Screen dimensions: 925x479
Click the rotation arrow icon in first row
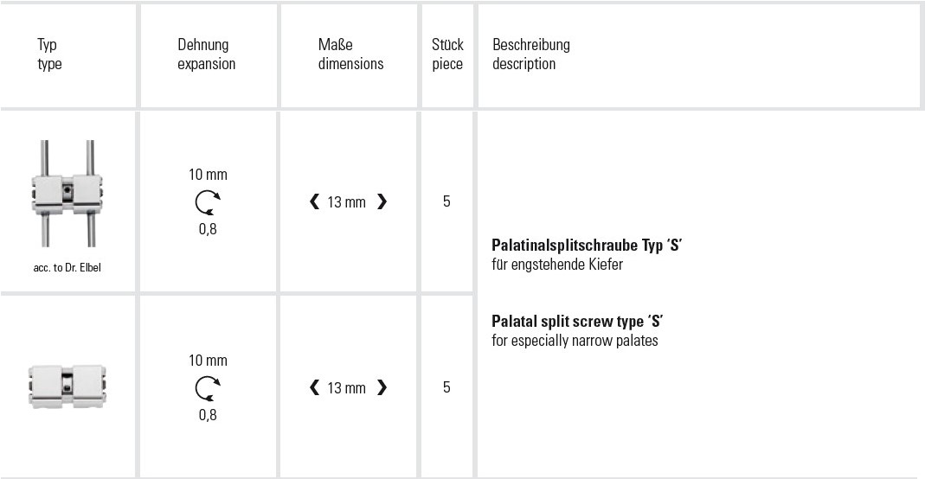click(x=208, y=202)
